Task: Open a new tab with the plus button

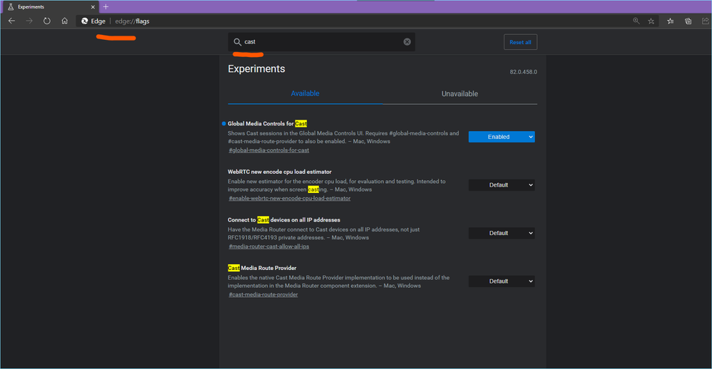Action: pyautogui.click(x=106, y=7)
